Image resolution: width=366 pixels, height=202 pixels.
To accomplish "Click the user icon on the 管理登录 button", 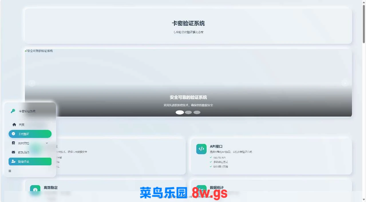I will (x=13, y=161).
